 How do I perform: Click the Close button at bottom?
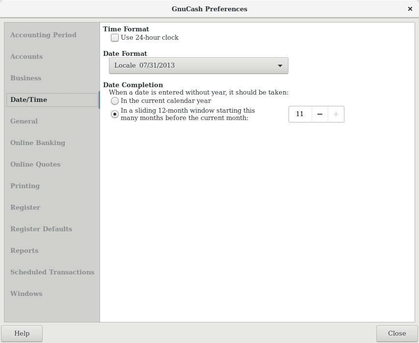tap(397, 333)
